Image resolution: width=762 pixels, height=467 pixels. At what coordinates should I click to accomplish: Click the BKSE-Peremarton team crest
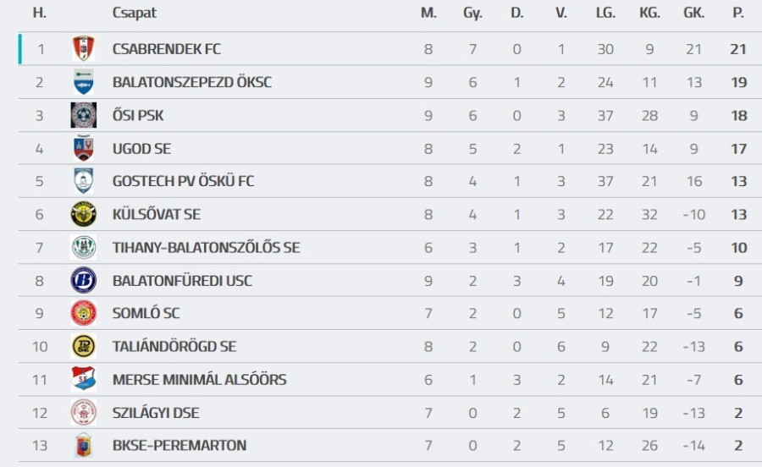click(x=83, y=445)
